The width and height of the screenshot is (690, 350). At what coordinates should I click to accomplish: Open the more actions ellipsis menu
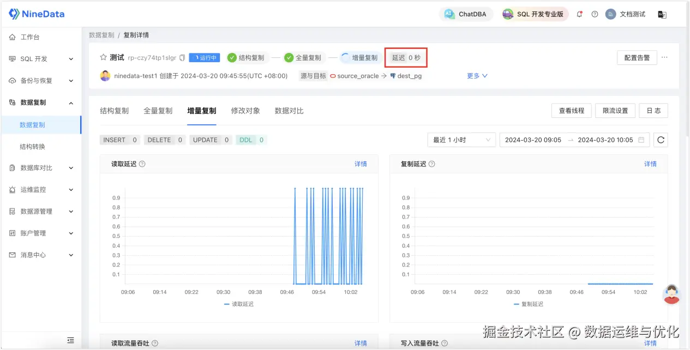[x=664, y=57]
